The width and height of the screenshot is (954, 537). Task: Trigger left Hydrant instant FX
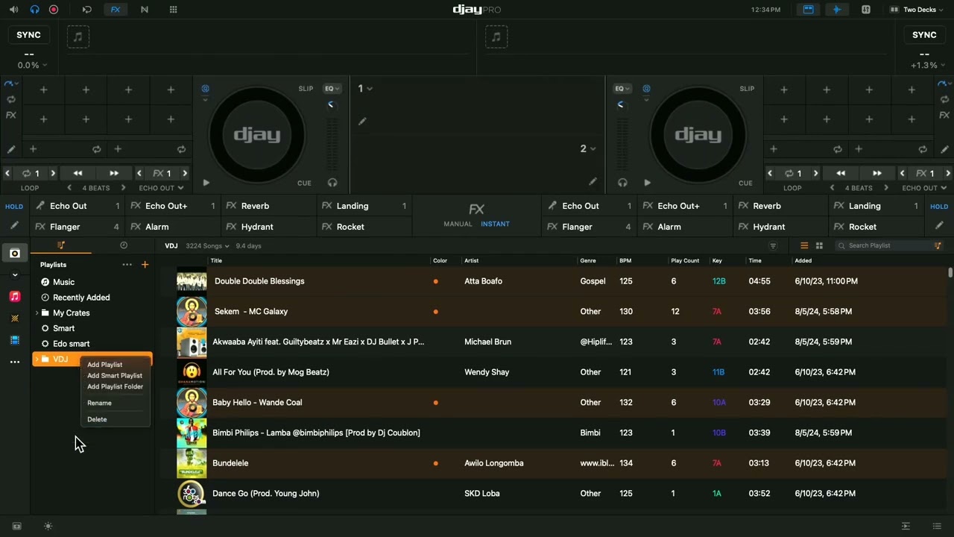click(x=269, y=227)
